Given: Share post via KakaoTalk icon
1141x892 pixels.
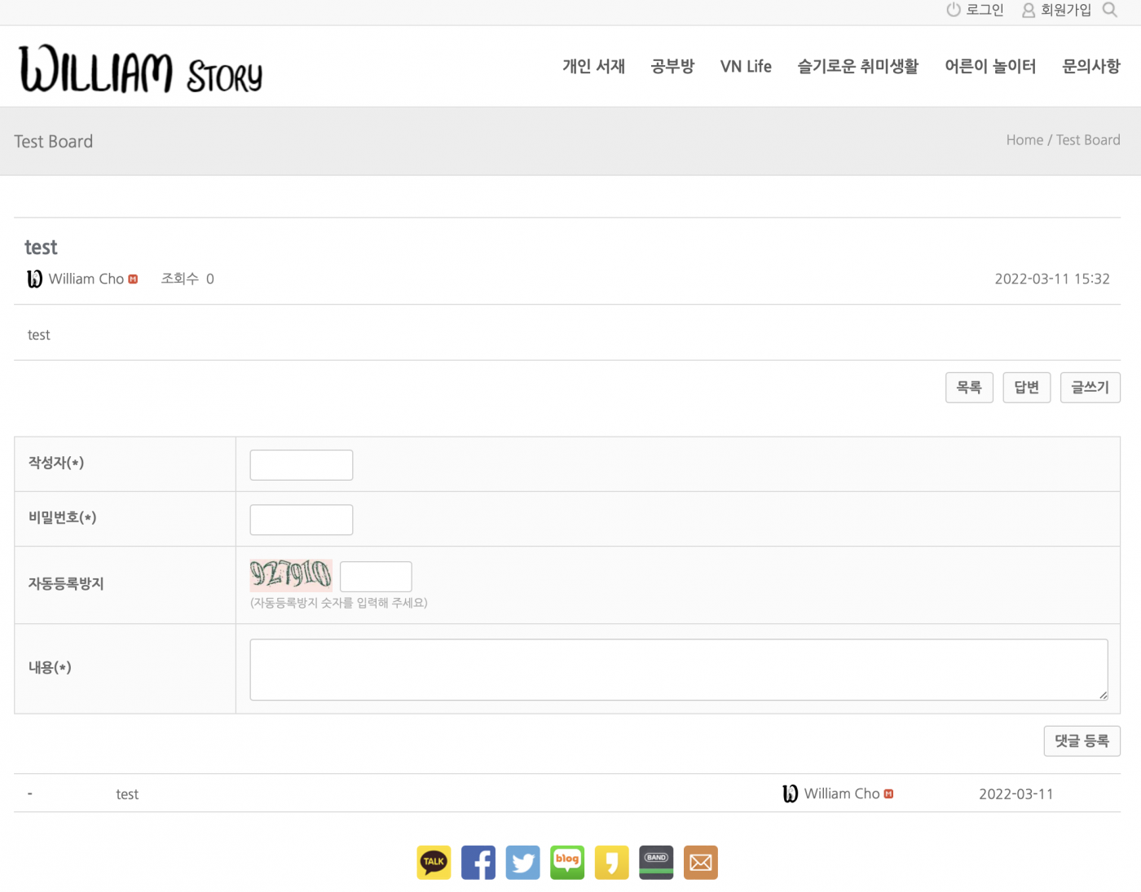Looking at the screenshot, I should [434, 863].
